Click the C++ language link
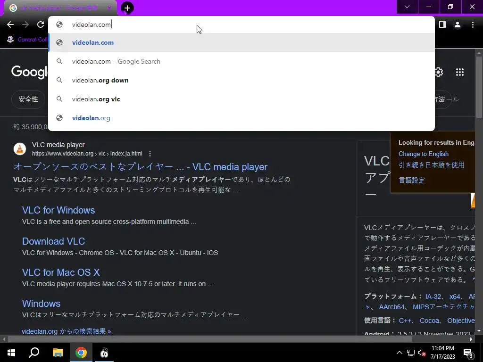 click(x=405, y=321)
